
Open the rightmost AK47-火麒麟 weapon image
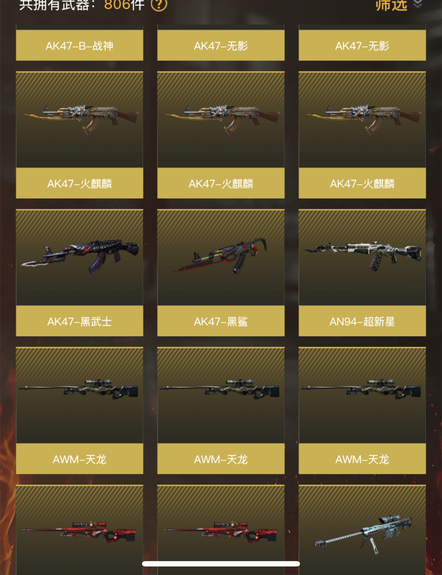tap(362, 120)
